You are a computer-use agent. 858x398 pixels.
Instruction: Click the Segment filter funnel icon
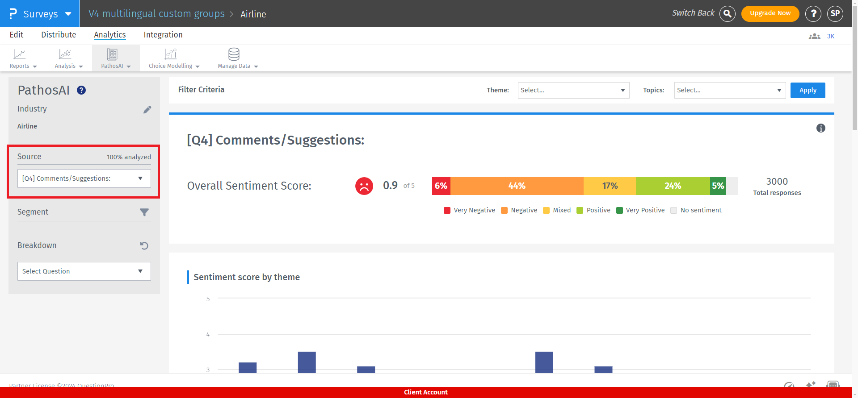(x=144, y=212)
